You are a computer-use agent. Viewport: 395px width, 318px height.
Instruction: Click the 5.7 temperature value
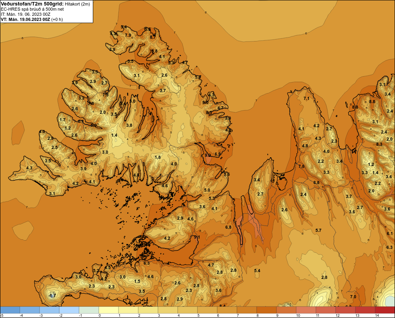[318, 230]
